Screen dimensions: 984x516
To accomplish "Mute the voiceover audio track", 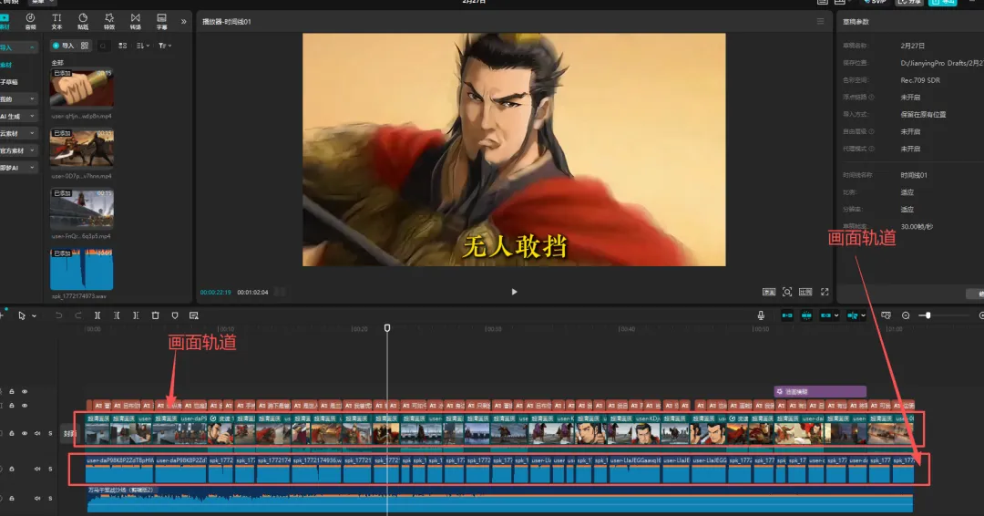I will 37,469.
